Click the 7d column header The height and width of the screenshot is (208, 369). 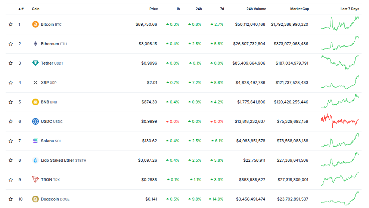[222, 9]
